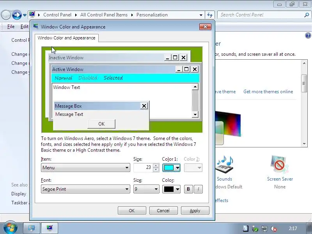Click the greyed Back navigation button
The width and height of the screenshot is (312, 234).
(x=6, y=15)
